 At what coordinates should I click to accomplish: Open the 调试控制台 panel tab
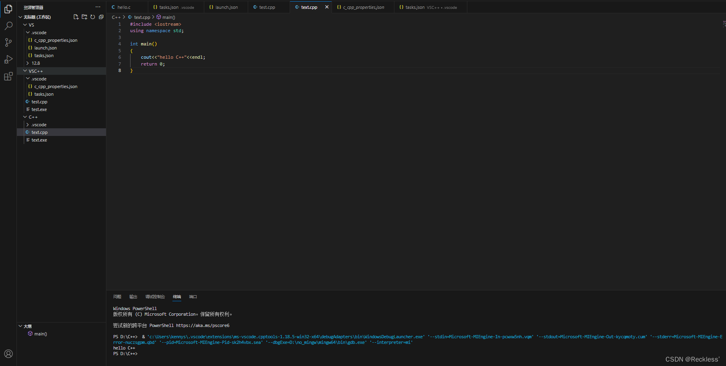(155, 296)
